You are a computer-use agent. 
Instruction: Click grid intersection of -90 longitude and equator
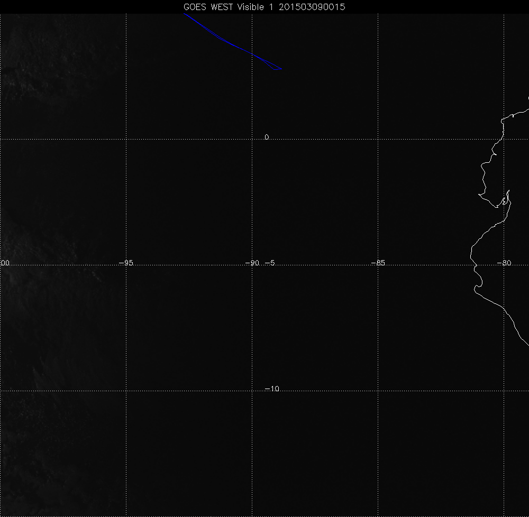click(x=252, y=140)
